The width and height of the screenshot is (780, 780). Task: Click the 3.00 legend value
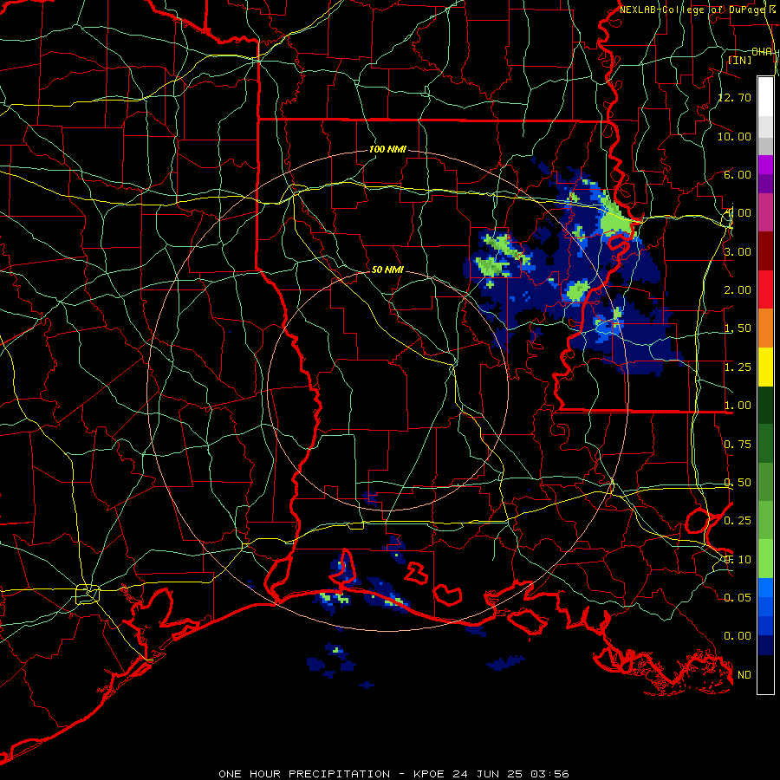point(738,251)
